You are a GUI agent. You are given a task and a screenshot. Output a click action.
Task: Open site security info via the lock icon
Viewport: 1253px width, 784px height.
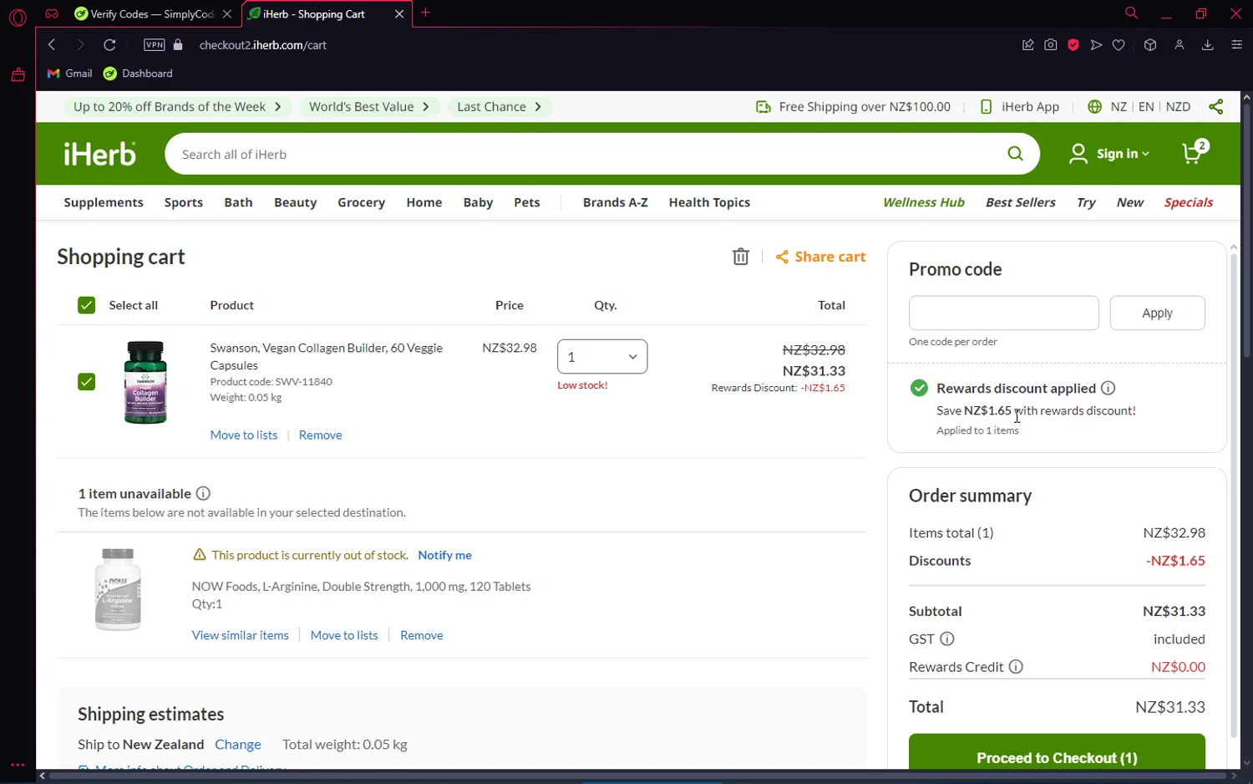178,45
